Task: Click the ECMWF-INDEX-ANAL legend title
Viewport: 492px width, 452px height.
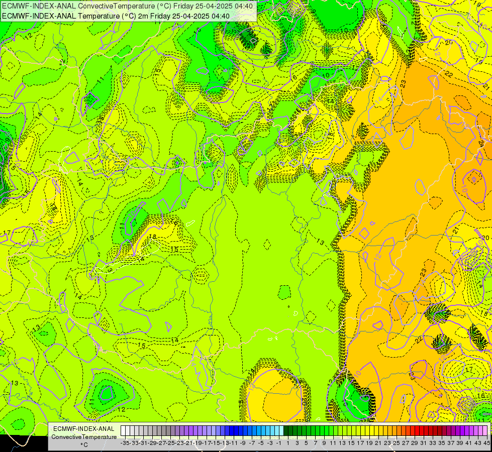Action: click(84, 429)
